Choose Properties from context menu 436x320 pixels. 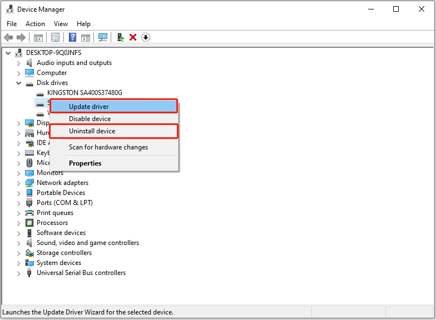point(114,163)
